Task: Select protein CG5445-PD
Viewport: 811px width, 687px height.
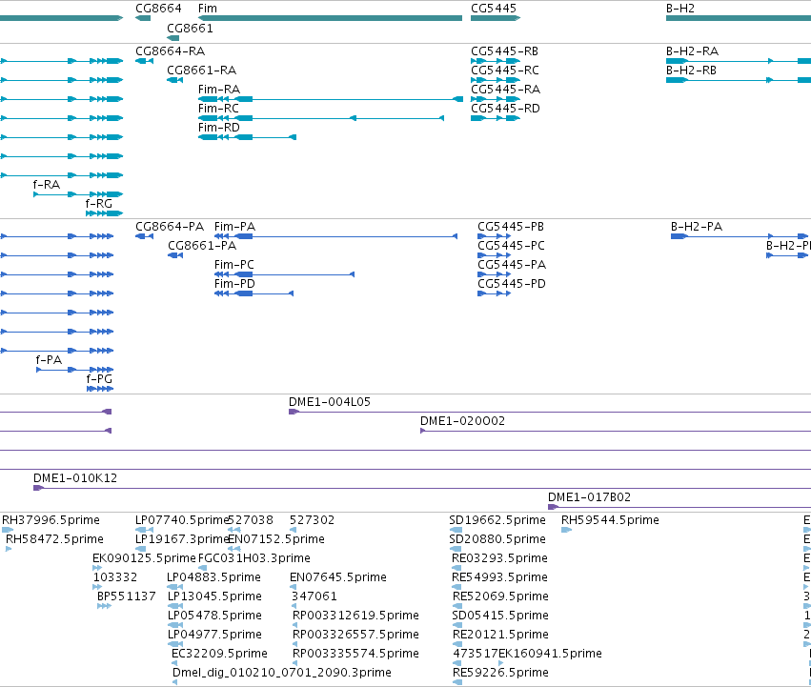Action: [x=512, y=284]
